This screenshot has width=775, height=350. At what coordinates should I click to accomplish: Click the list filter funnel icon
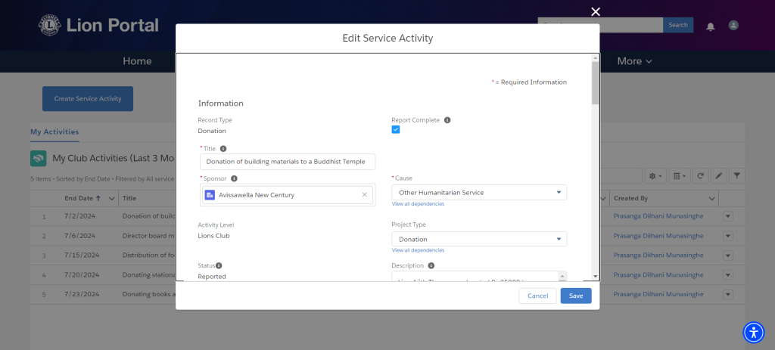pos(736,175)
